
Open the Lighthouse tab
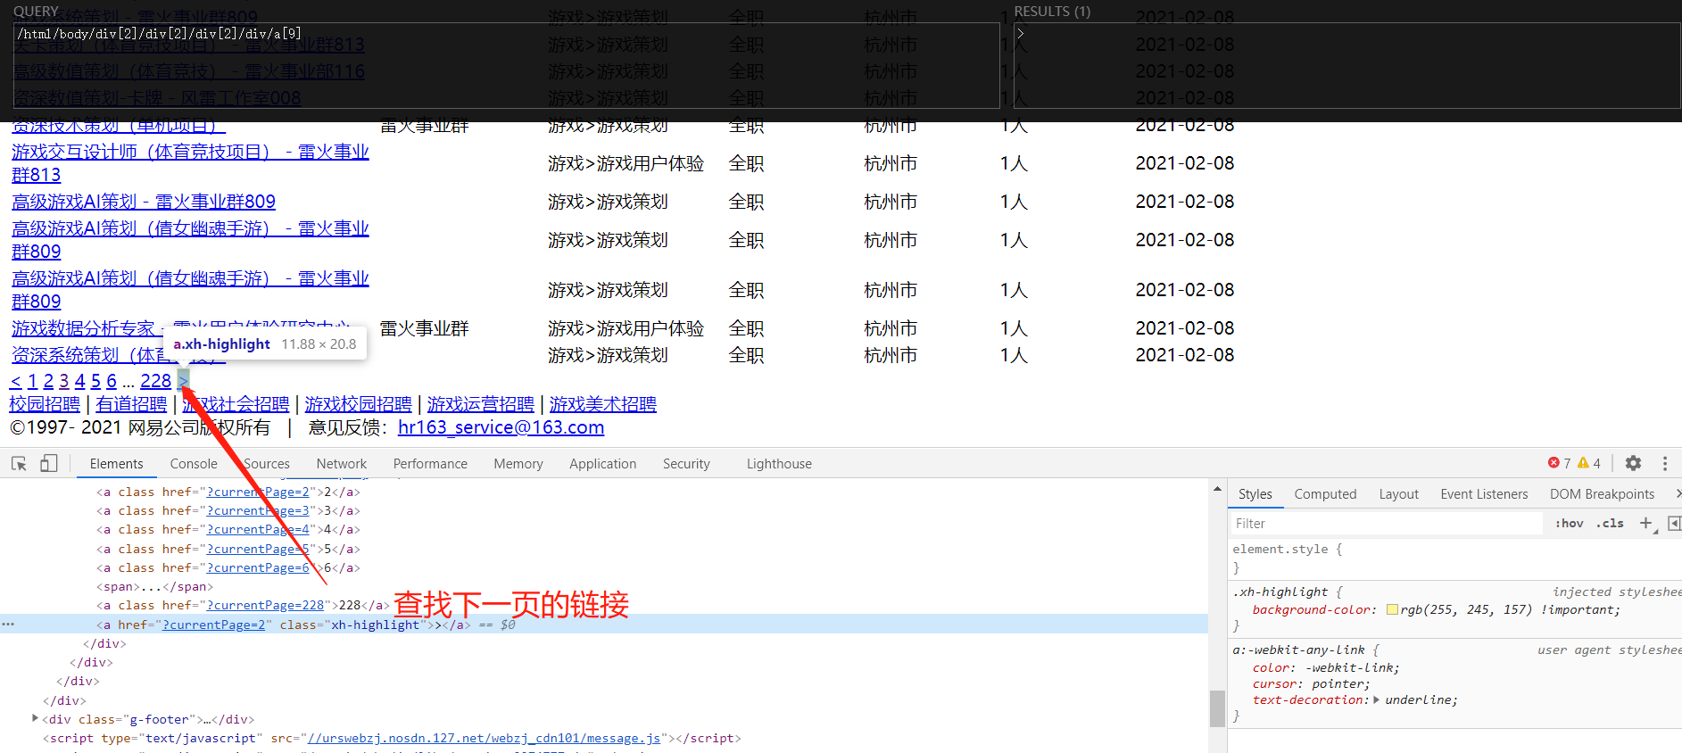pyautogui.click(x=779, y=464)
